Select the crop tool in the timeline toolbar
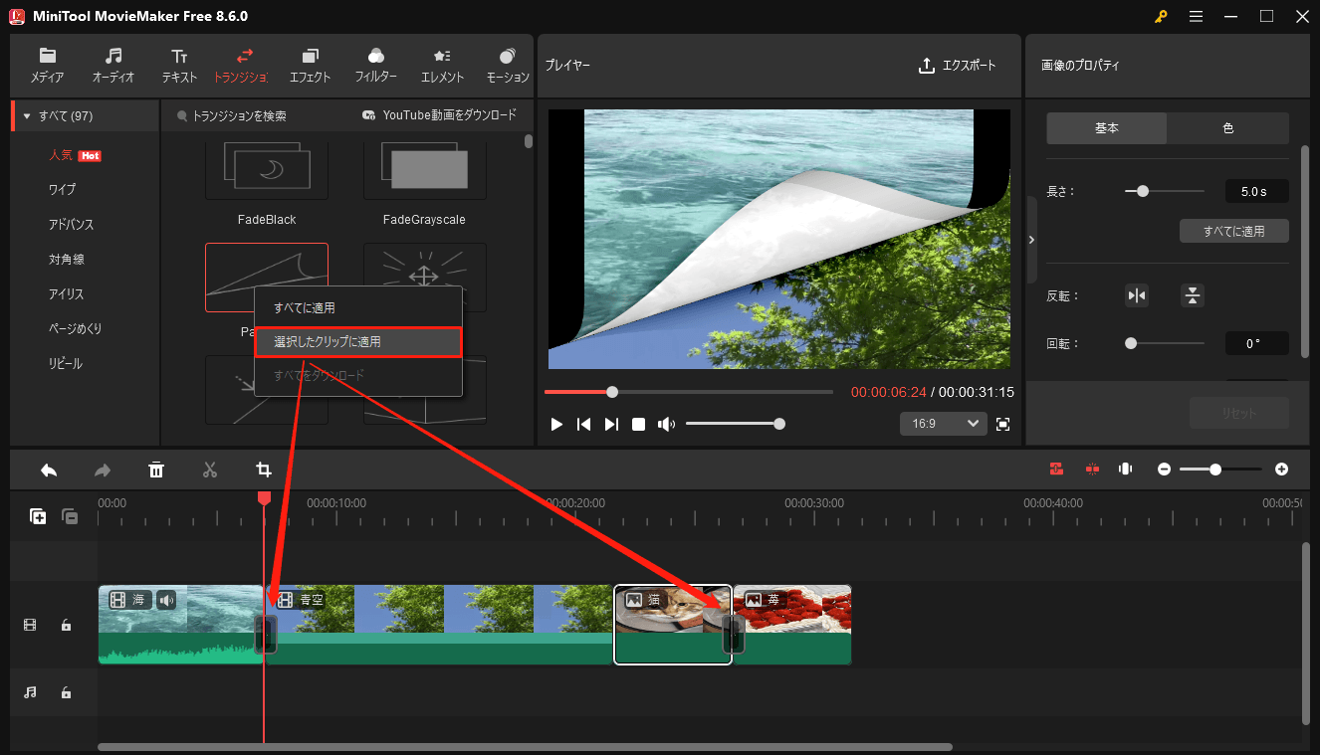1320x755 pixels. click(x=264, y=469)
